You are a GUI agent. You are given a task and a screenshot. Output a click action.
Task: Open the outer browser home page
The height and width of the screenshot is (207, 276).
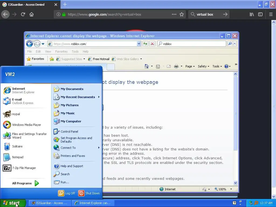coord(32,15)
